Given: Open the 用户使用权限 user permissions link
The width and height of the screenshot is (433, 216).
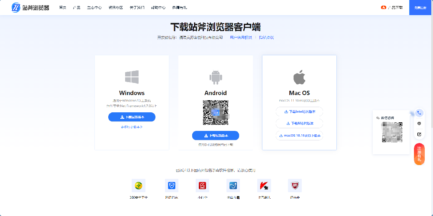Looking at the screenshot, I should pos(241,38).
